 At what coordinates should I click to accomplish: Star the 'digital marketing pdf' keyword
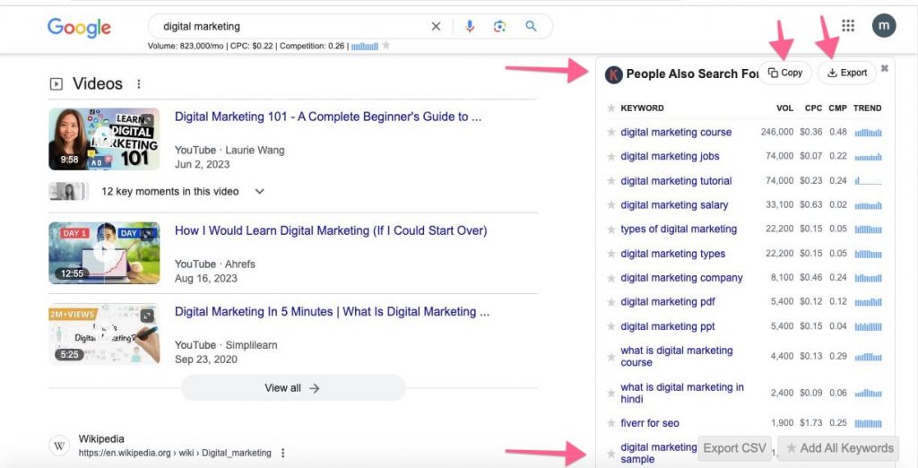point(611,301)
